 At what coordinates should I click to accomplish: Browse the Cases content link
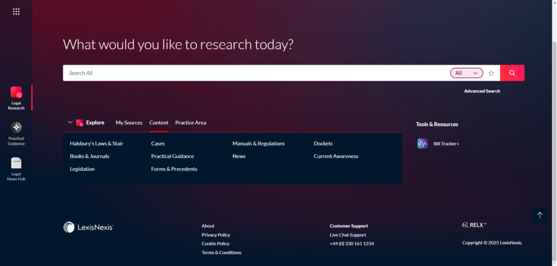(158, 144)
